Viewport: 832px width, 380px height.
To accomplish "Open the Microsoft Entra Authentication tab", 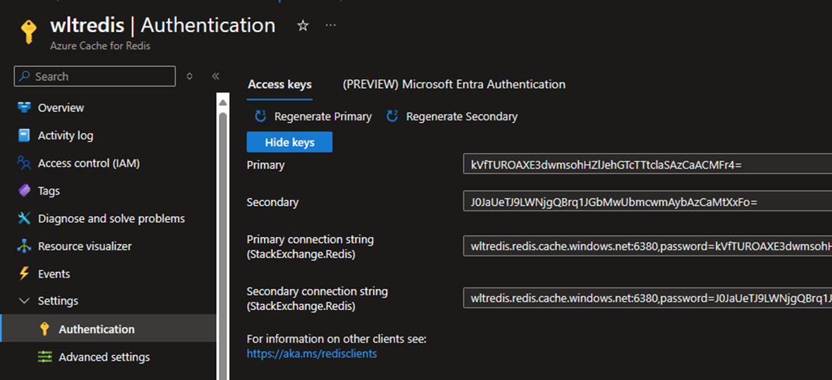I will coord(454,84).
